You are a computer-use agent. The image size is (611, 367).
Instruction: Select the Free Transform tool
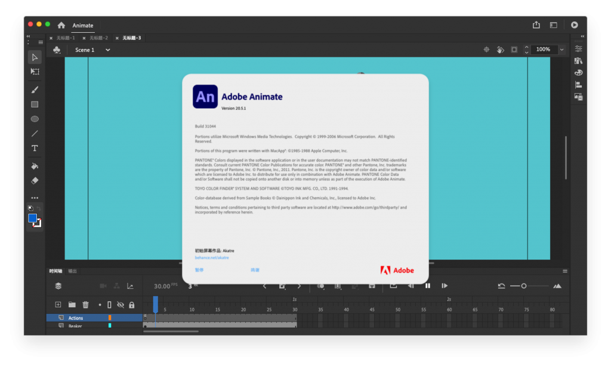point(35,72)
